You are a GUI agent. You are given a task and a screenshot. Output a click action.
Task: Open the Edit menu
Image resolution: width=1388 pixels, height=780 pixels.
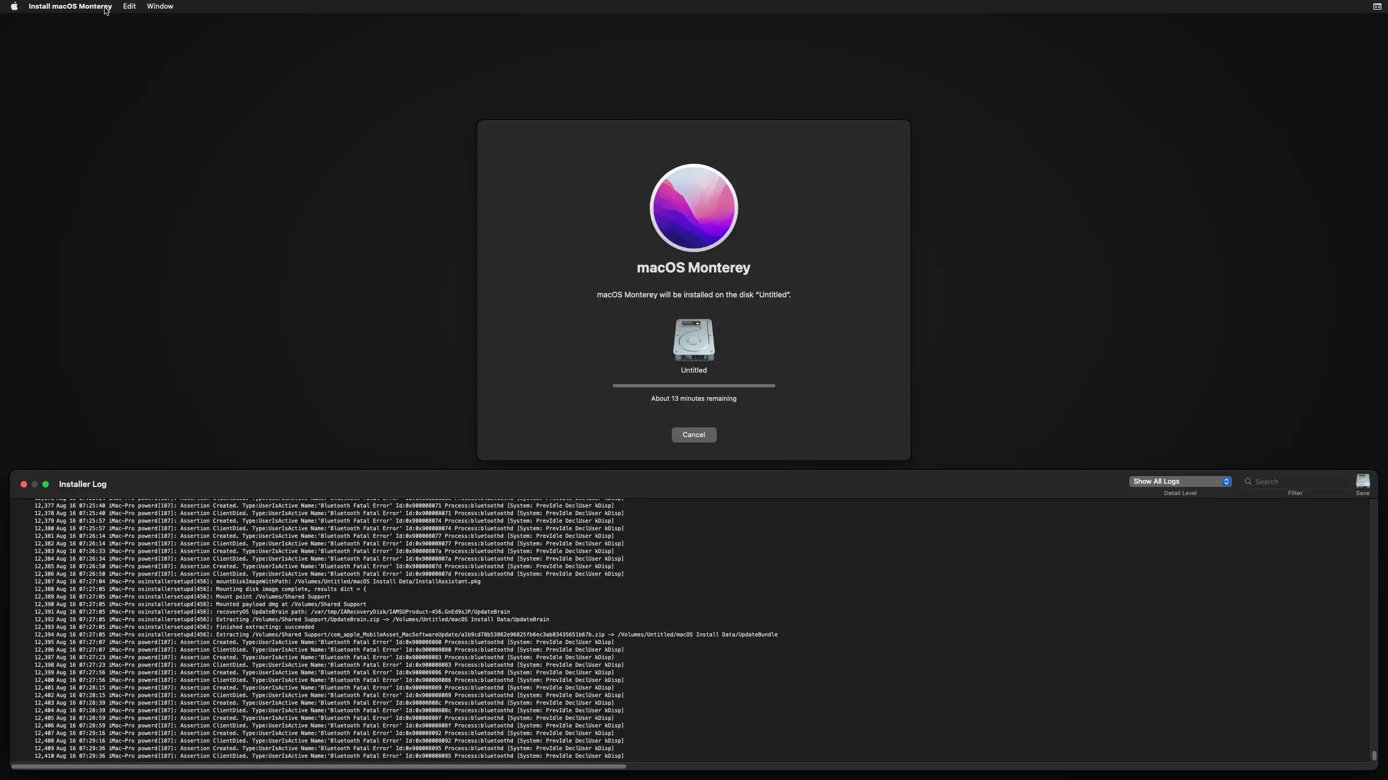coord(129,6)
